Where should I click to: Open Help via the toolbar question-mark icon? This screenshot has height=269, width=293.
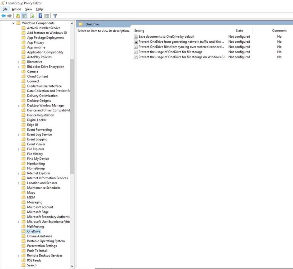[x=40, y=16]
